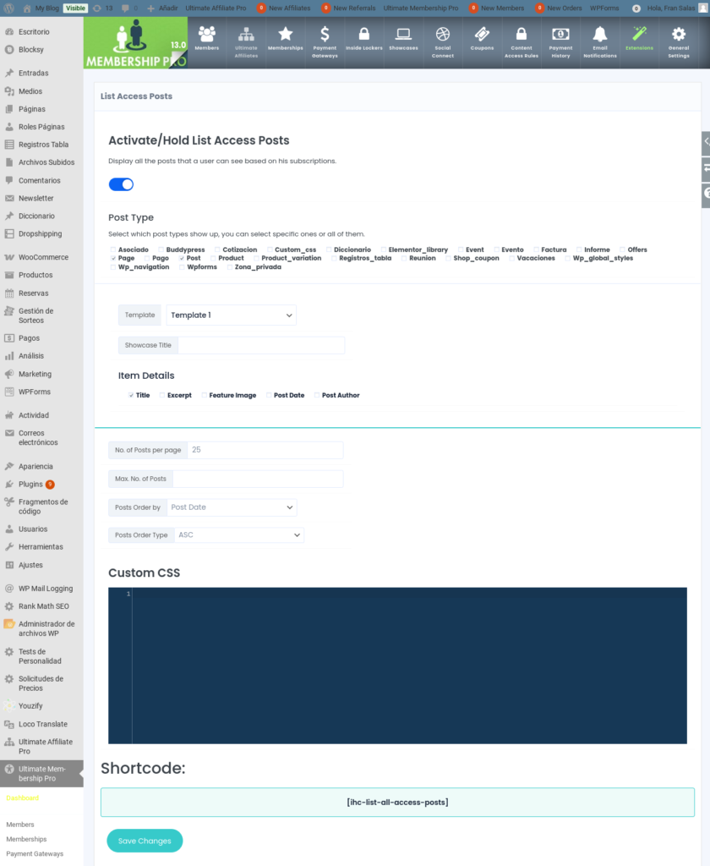Click the WooCommerce sidebar icon

pyautogui.click(x=9, y=257)
